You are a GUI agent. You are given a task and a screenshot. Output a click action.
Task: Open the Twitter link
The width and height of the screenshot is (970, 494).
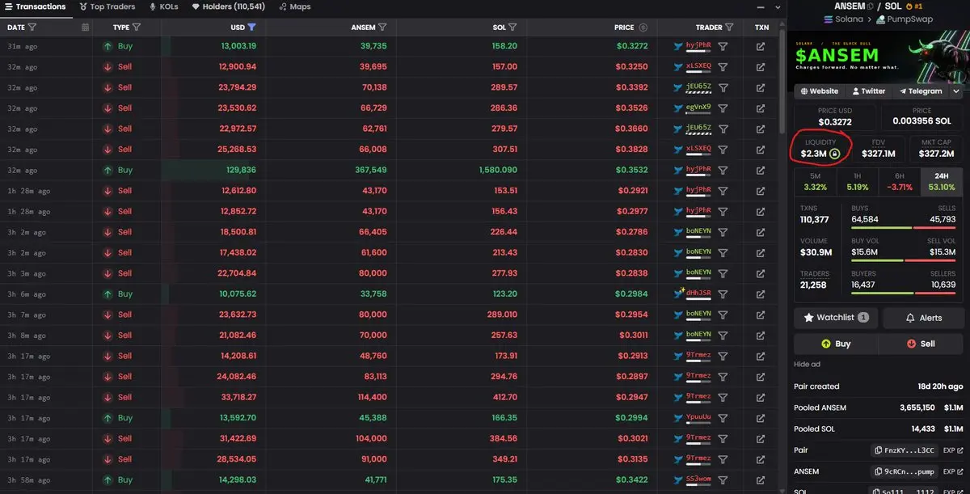(868, 91)
